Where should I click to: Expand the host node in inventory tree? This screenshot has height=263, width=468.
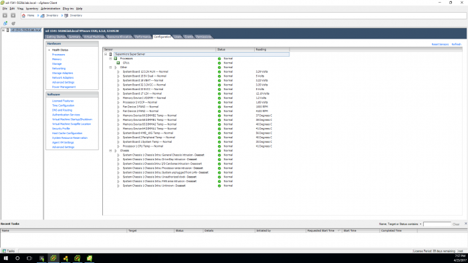tap(3, 31)
